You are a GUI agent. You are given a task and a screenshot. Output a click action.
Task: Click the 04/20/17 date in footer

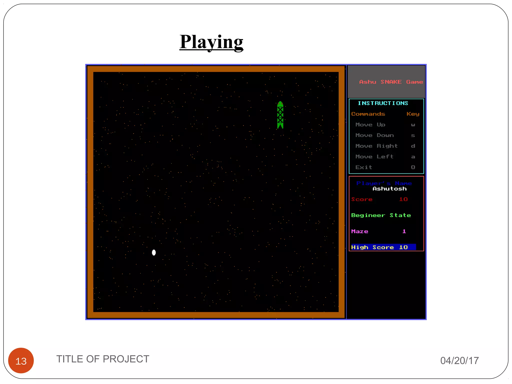pyautogui.click(x=459, y=361)
